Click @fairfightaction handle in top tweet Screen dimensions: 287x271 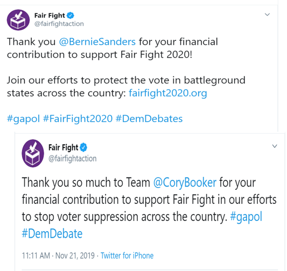click(59, 24)
